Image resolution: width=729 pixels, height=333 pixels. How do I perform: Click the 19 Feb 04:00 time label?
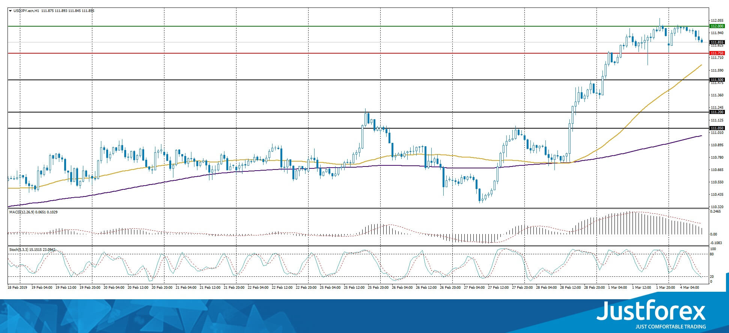point(42,288)
